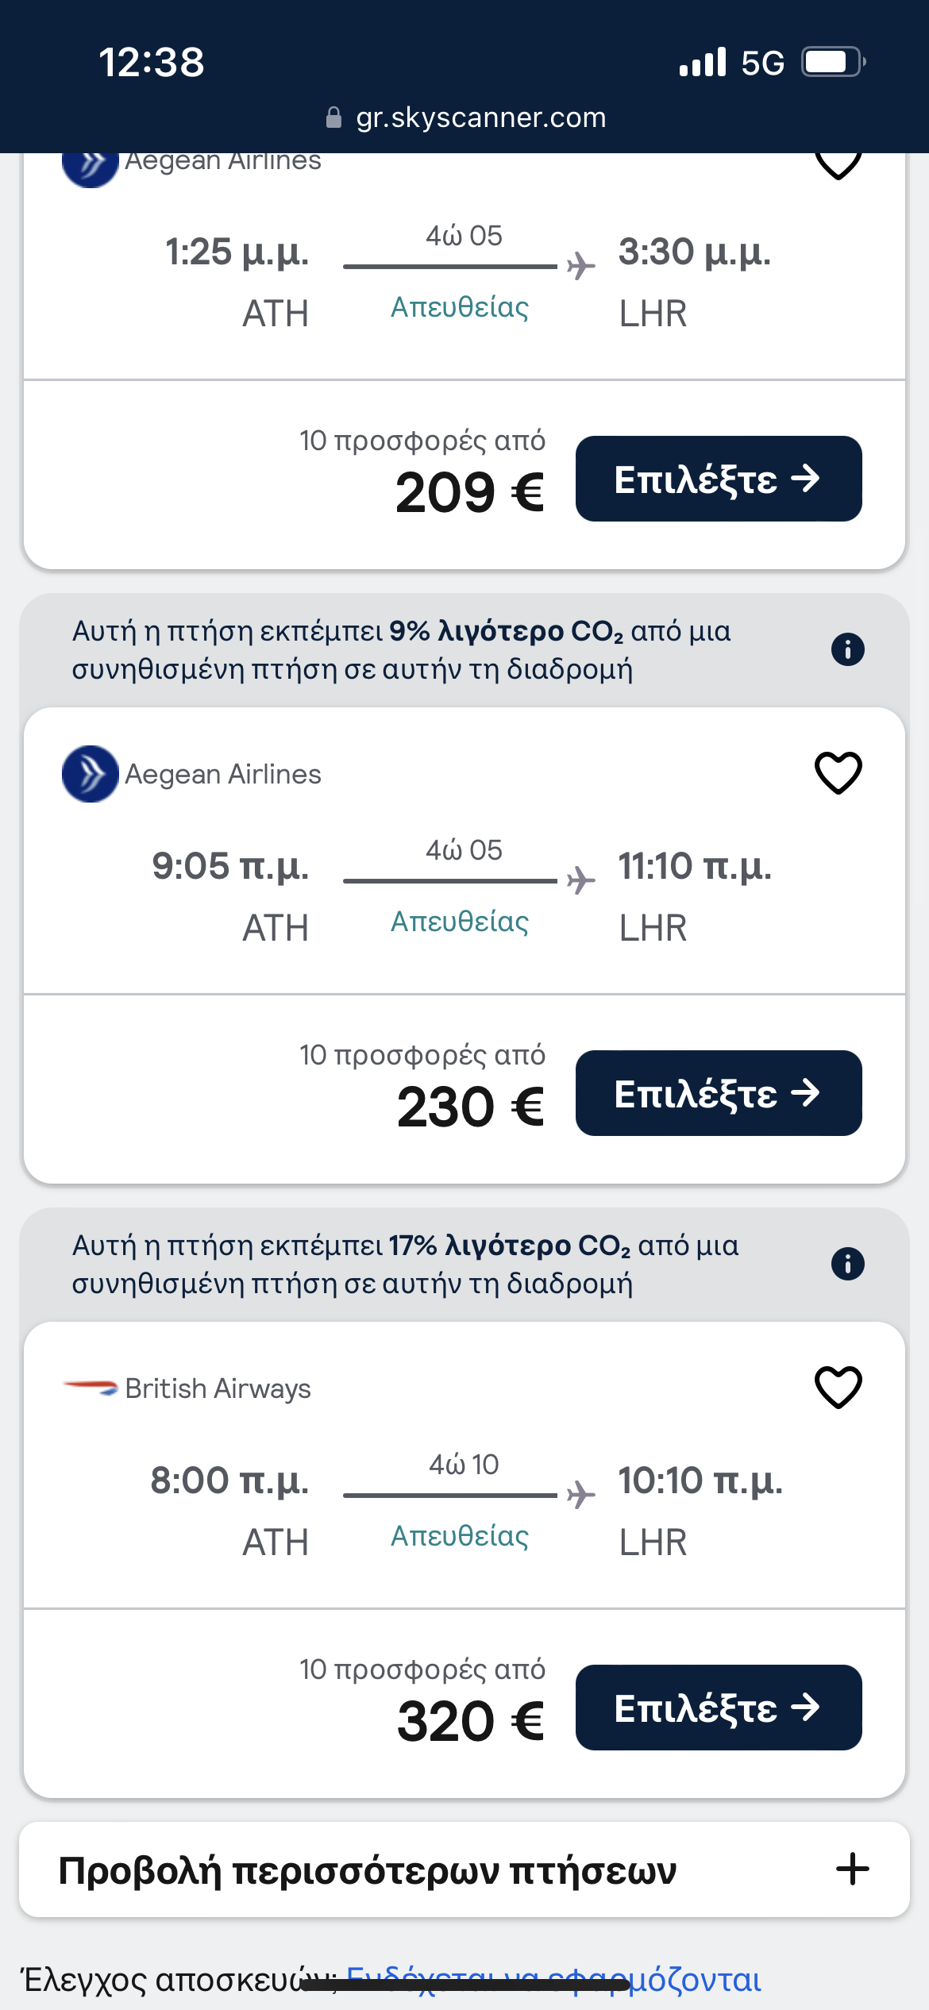Screen dimensions: 929x2010
Task: Tap the lock icon next to gr.skyscanner.com
Action: 334,117
